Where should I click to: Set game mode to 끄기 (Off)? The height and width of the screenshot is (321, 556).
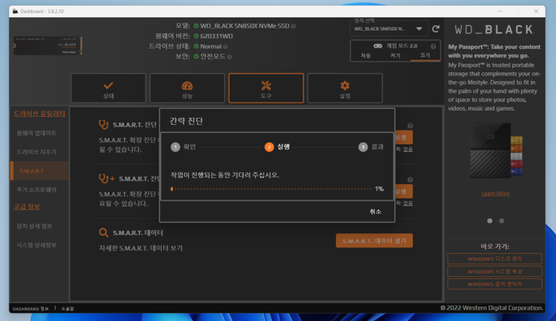[425, 56]
